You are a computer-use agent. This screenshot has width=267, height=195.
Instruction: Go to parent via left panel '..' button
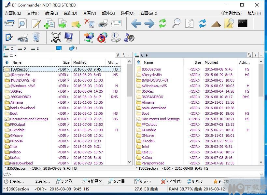(129, 55)
